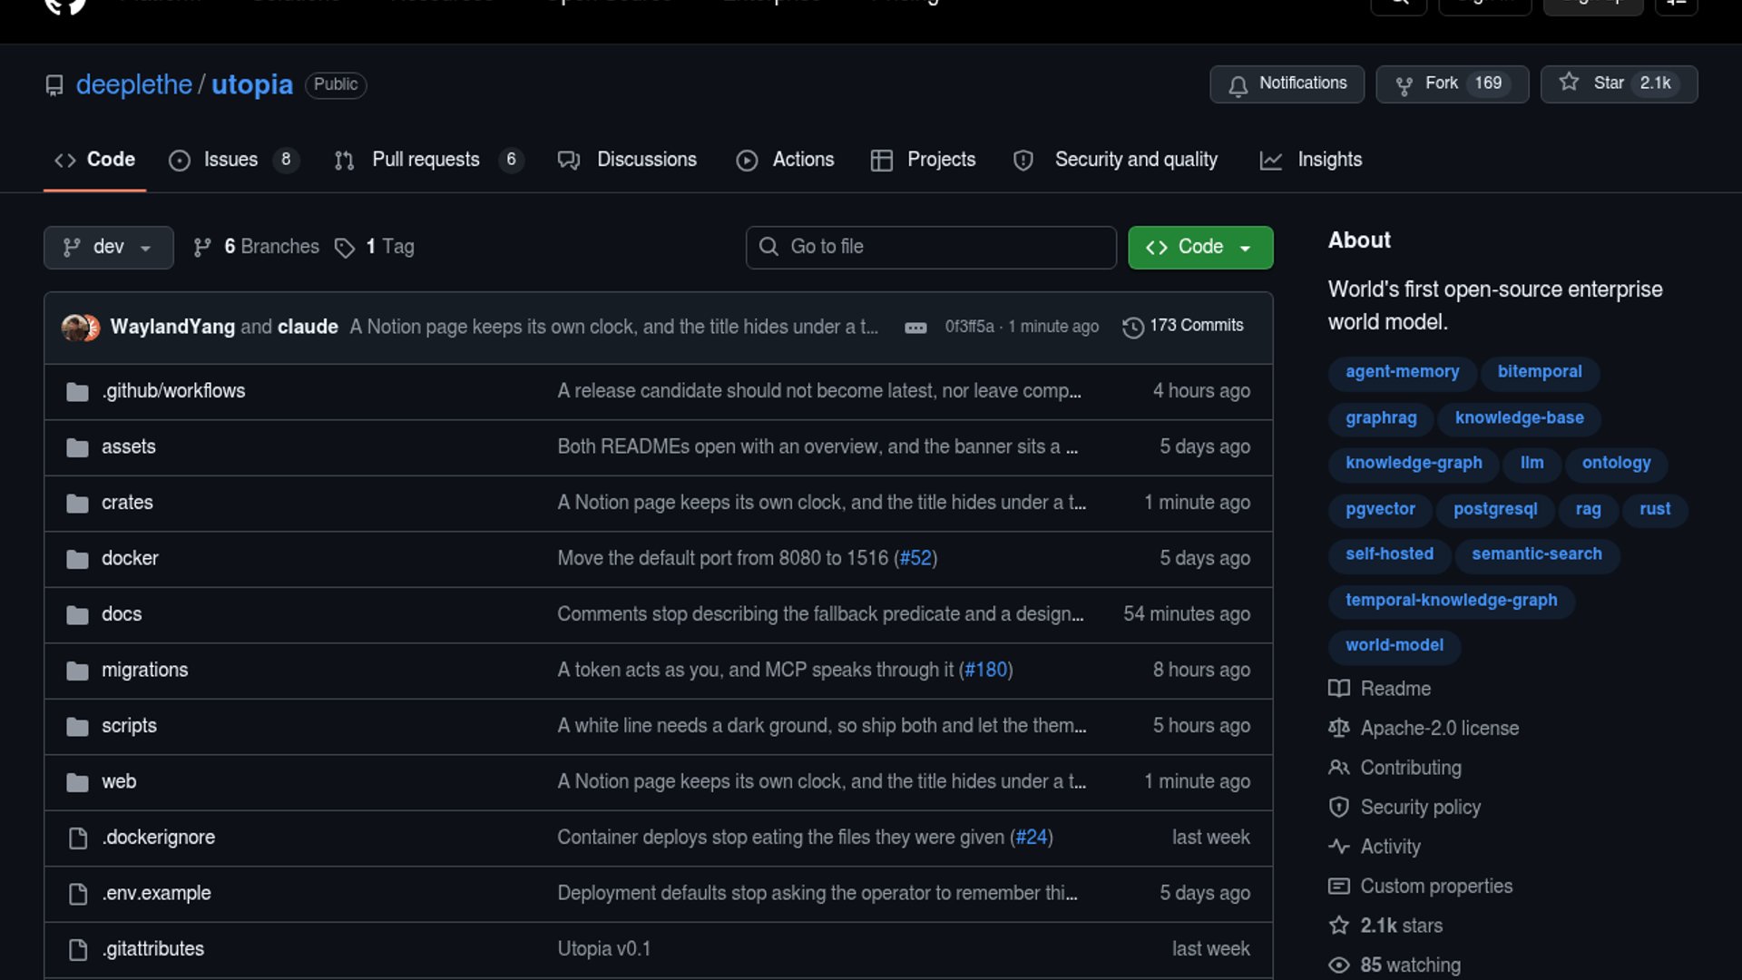Select the graphrag topic tag
1742x980 pixels.
point(1380,418)
